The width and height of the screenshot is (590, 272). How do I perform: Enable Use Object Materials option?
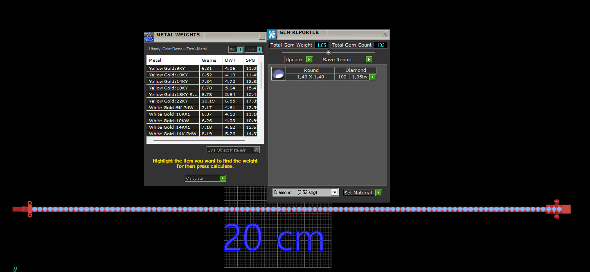(233, 150)
